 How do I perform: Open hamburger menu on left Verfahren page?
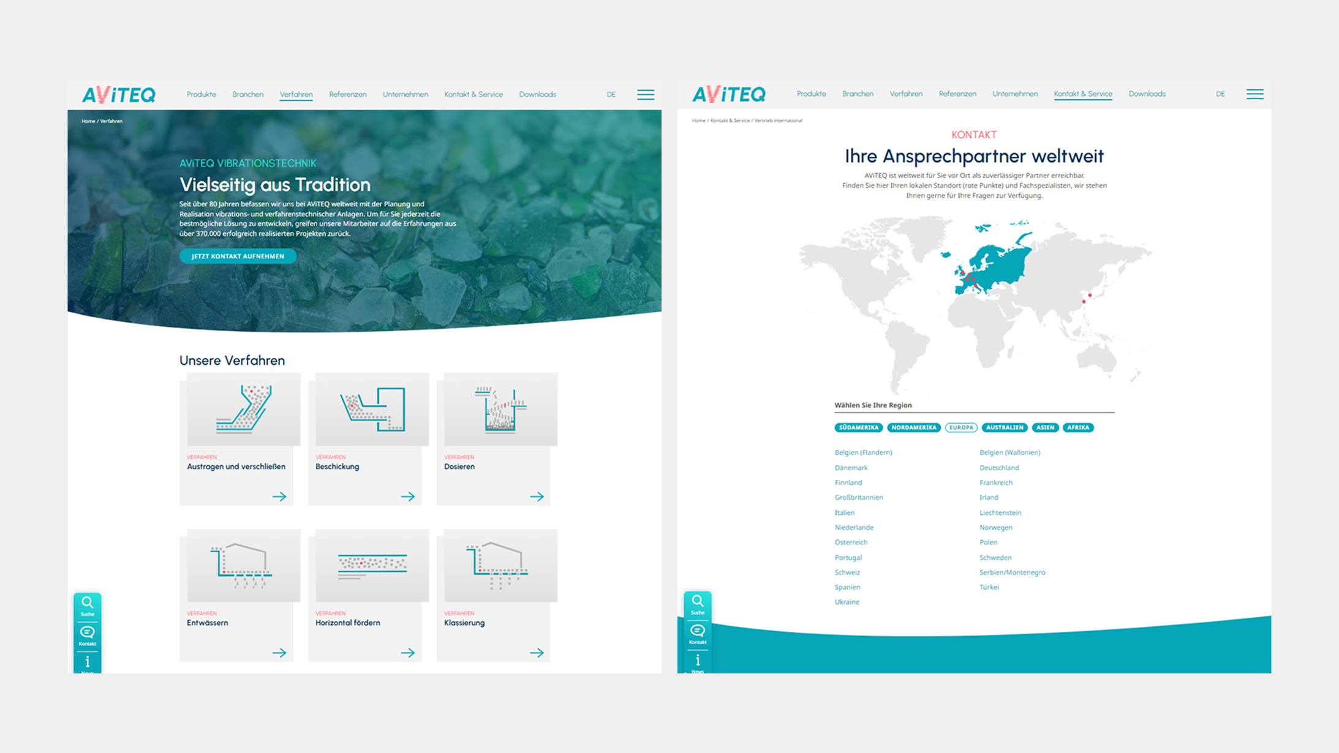point(646,94)
